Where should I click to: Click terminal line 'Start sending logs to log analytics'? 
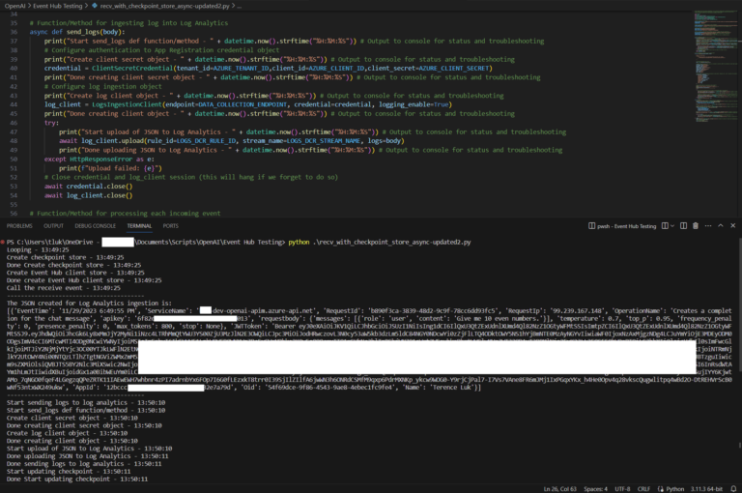86,402
